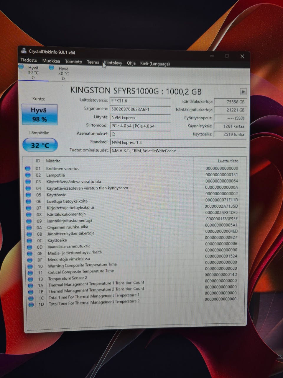
Task: Click status circle for 0C Käyttöaika row
Action: click(29, 241)
